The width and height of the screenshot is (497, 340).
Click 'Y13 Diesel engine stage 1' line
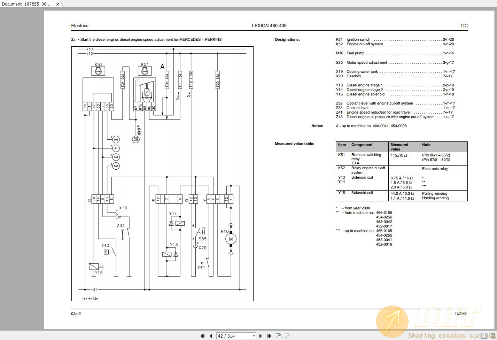[395, 85]
